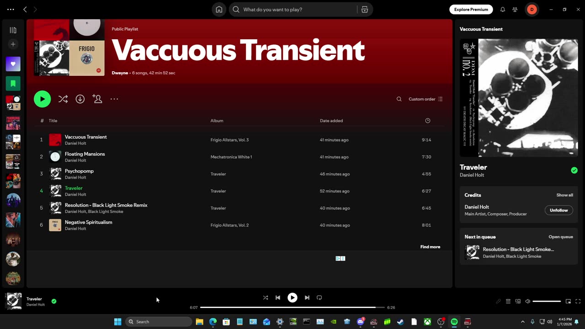Open Liked Songs heart tile
585x329 pixels.
pyautogui.click(x=13, y=64)
